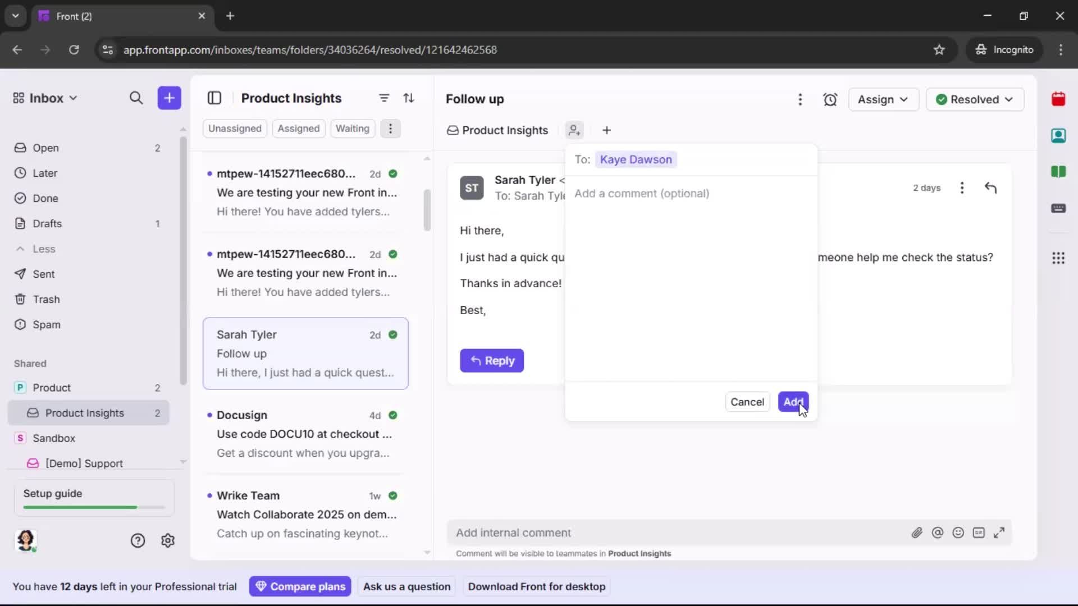The image size is (1078, 606).
Task: Open Download Front for desktop link
Action: 537,586
